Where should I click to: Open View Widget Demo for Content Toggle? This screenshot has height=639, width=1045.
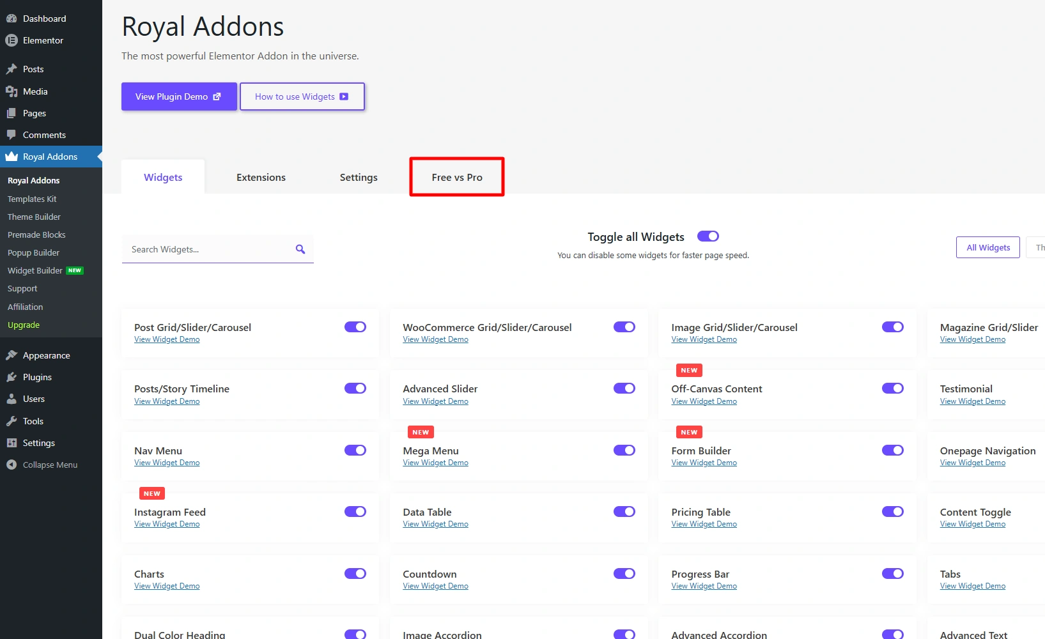pos(973,524)
